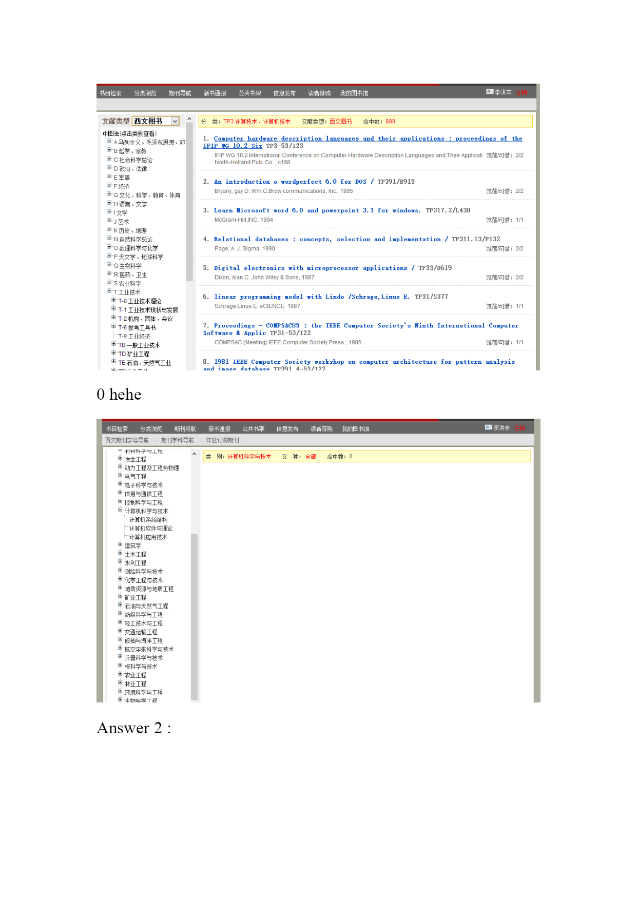Screen dimensions: 637x900
Task: Click red '全部' language value in lower screenshot
Action: tap(311, 457)
